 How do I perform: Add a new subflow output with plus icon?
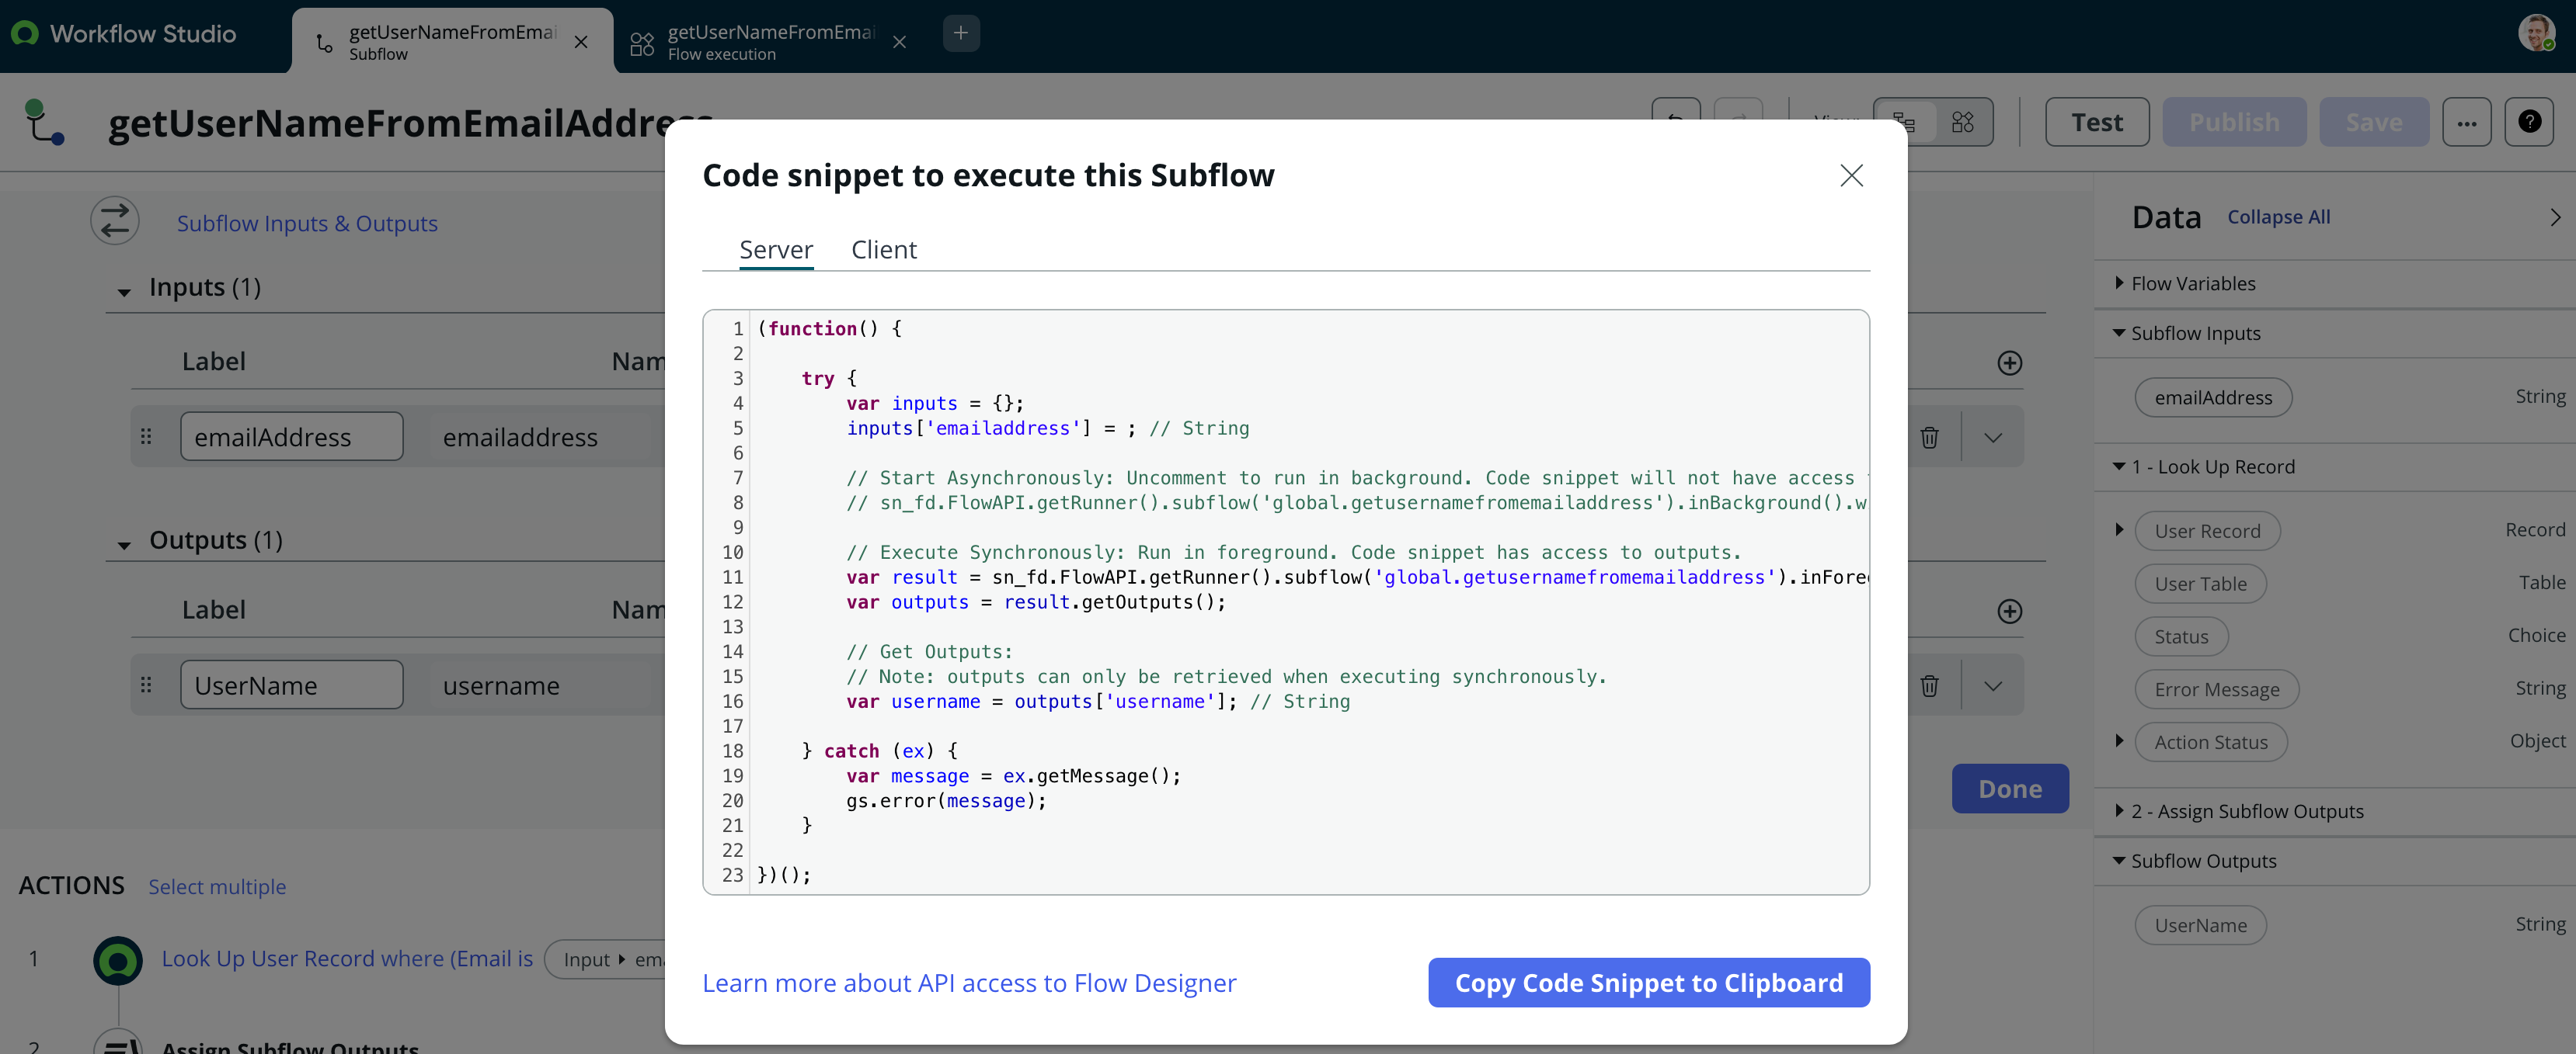point(2009,612)
